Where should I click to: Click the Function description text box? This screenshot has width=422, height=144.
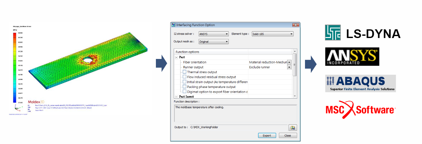coord(235,113)
